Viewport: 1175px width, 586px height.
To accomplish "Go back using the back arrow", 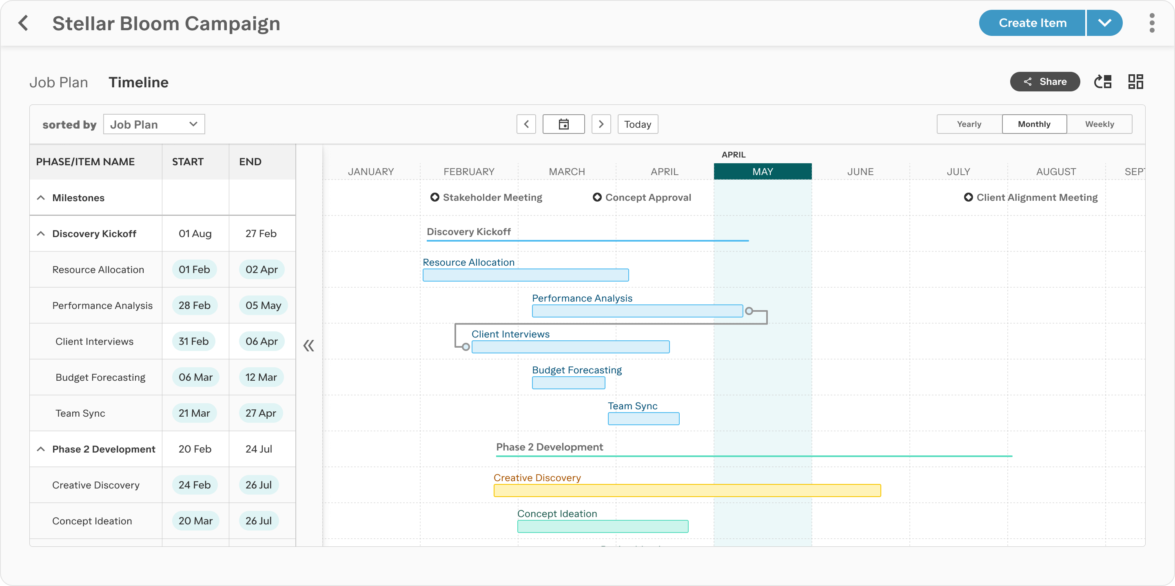I will pos(23,23).
